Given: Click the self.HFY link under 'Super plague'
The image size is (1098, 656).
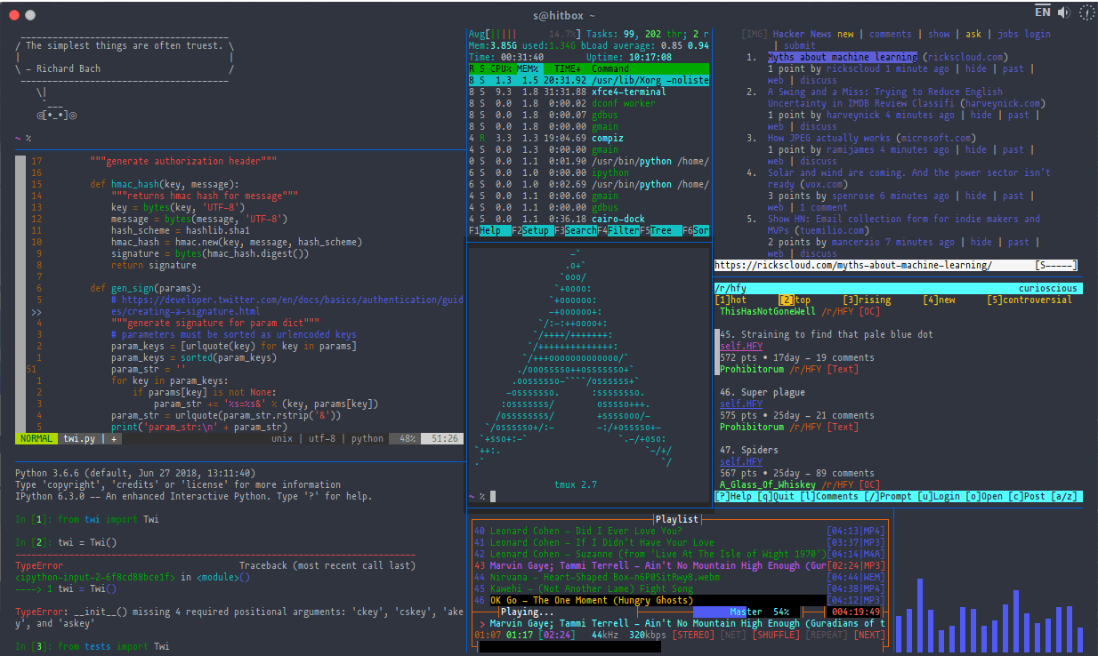Looking at the screenshot, I should tap(741, 404).
